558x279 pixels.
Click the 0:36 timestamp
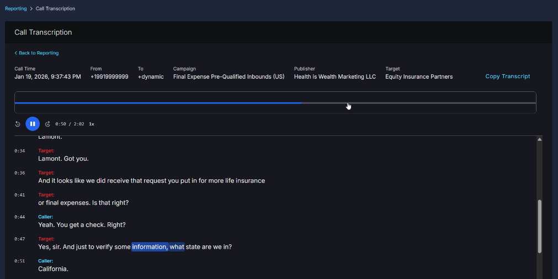(19, 173)
